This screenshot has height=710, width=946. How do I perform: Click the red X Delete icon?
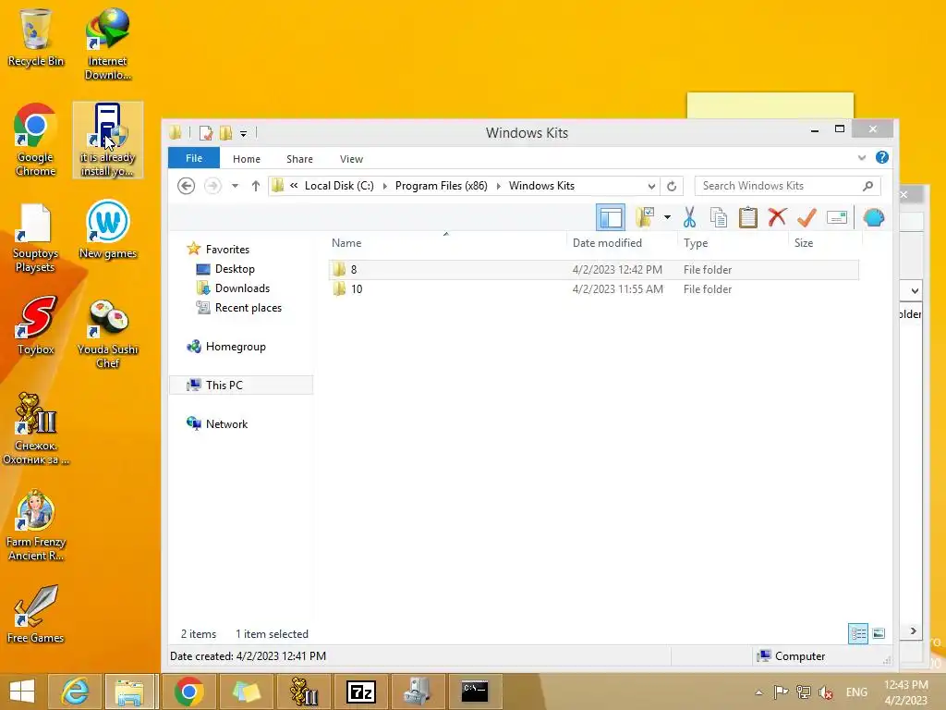(777, 217)
